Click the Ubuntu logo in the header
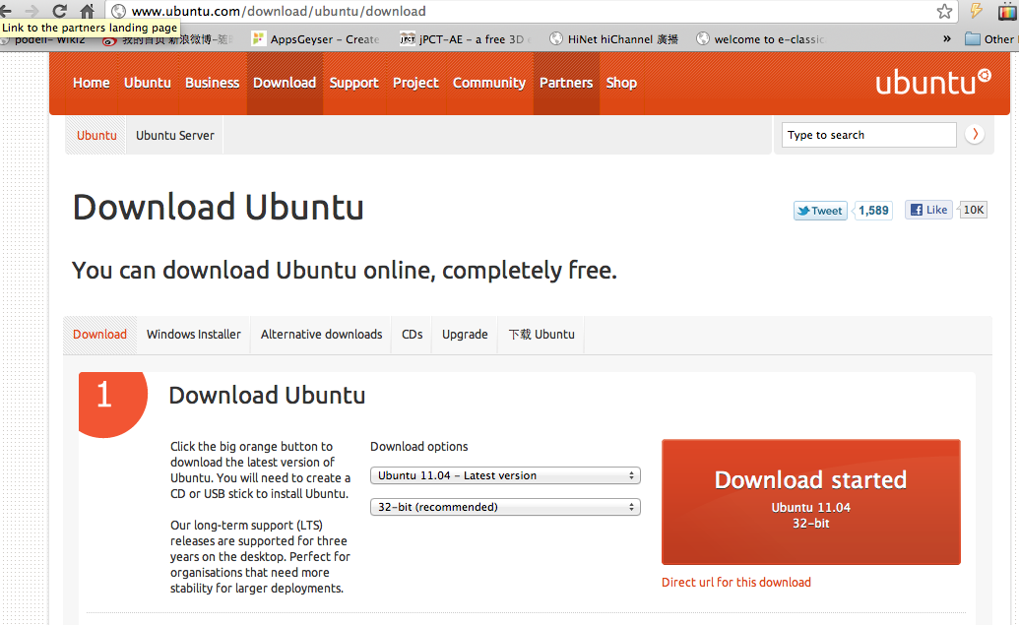The image size is (1019, 625). (932, 83)
